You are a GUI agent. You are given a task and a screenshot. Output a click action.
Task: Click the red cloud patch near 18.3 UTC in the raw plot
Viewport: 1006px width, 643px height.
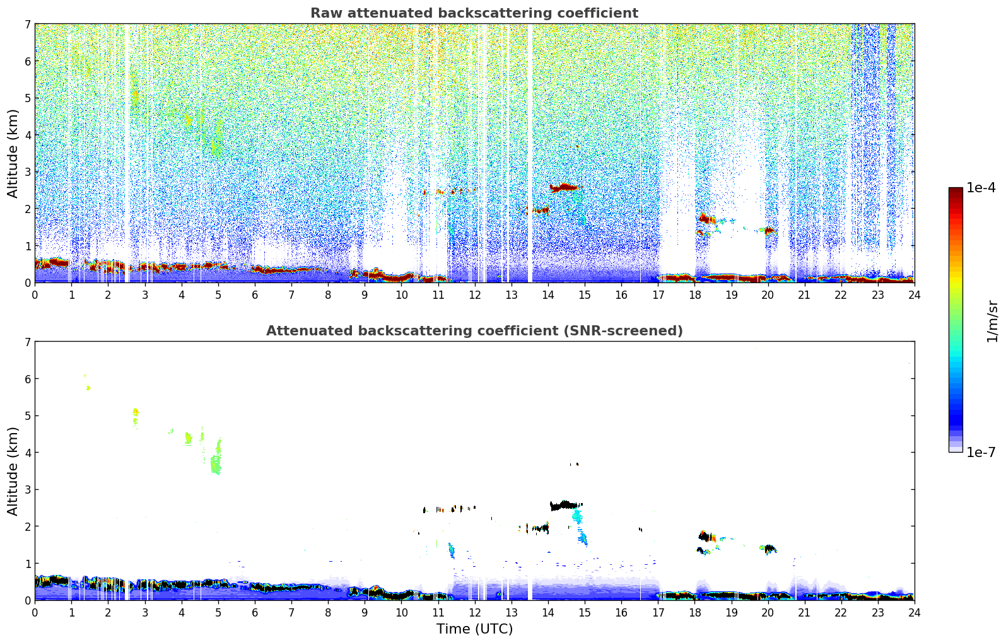pyautogui.click(x=707, y=219)
